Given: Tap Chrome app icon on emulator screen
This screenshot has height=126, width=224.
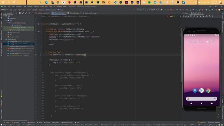Looking at the screenshot, I should pos(208,91).
